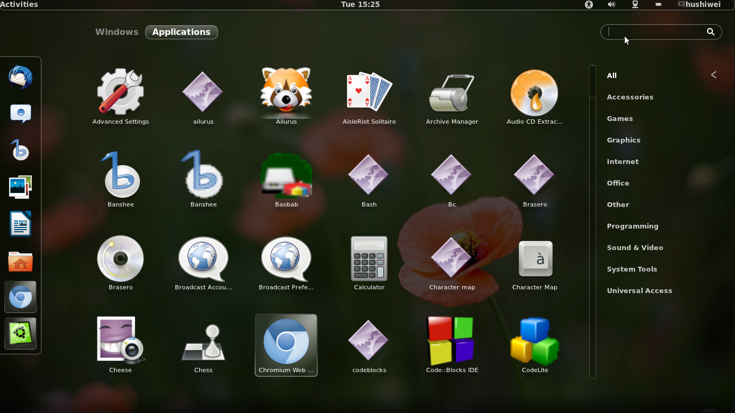Filter by Internet category
Screen dimensions: 735x413
coord(623,161)
